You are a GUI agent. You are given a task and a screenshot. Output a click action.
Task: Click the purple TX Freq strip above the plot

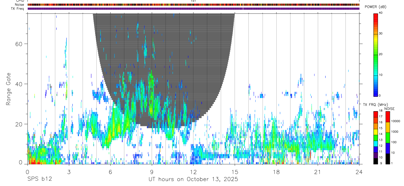[x=193, y=9]
